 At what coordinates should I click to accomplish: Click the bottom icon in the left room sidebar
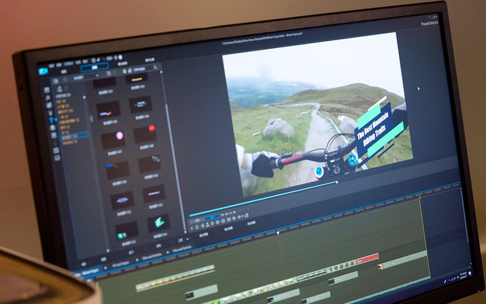point(57,158)
